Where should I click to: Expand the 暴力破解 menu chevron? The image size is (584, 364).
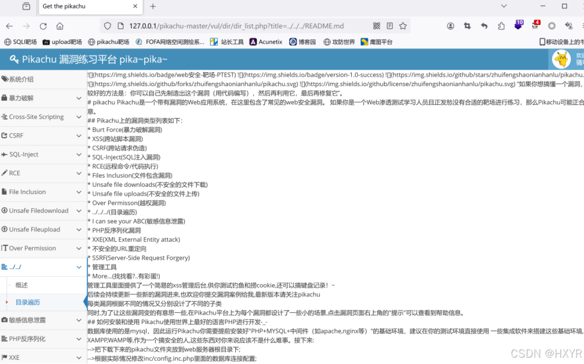click(x=79, y=98)
